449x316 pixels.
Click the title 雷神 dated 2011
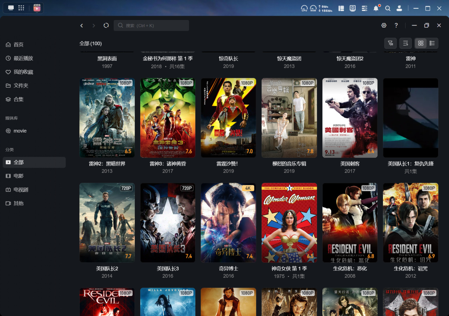click(x=410, y=59)
